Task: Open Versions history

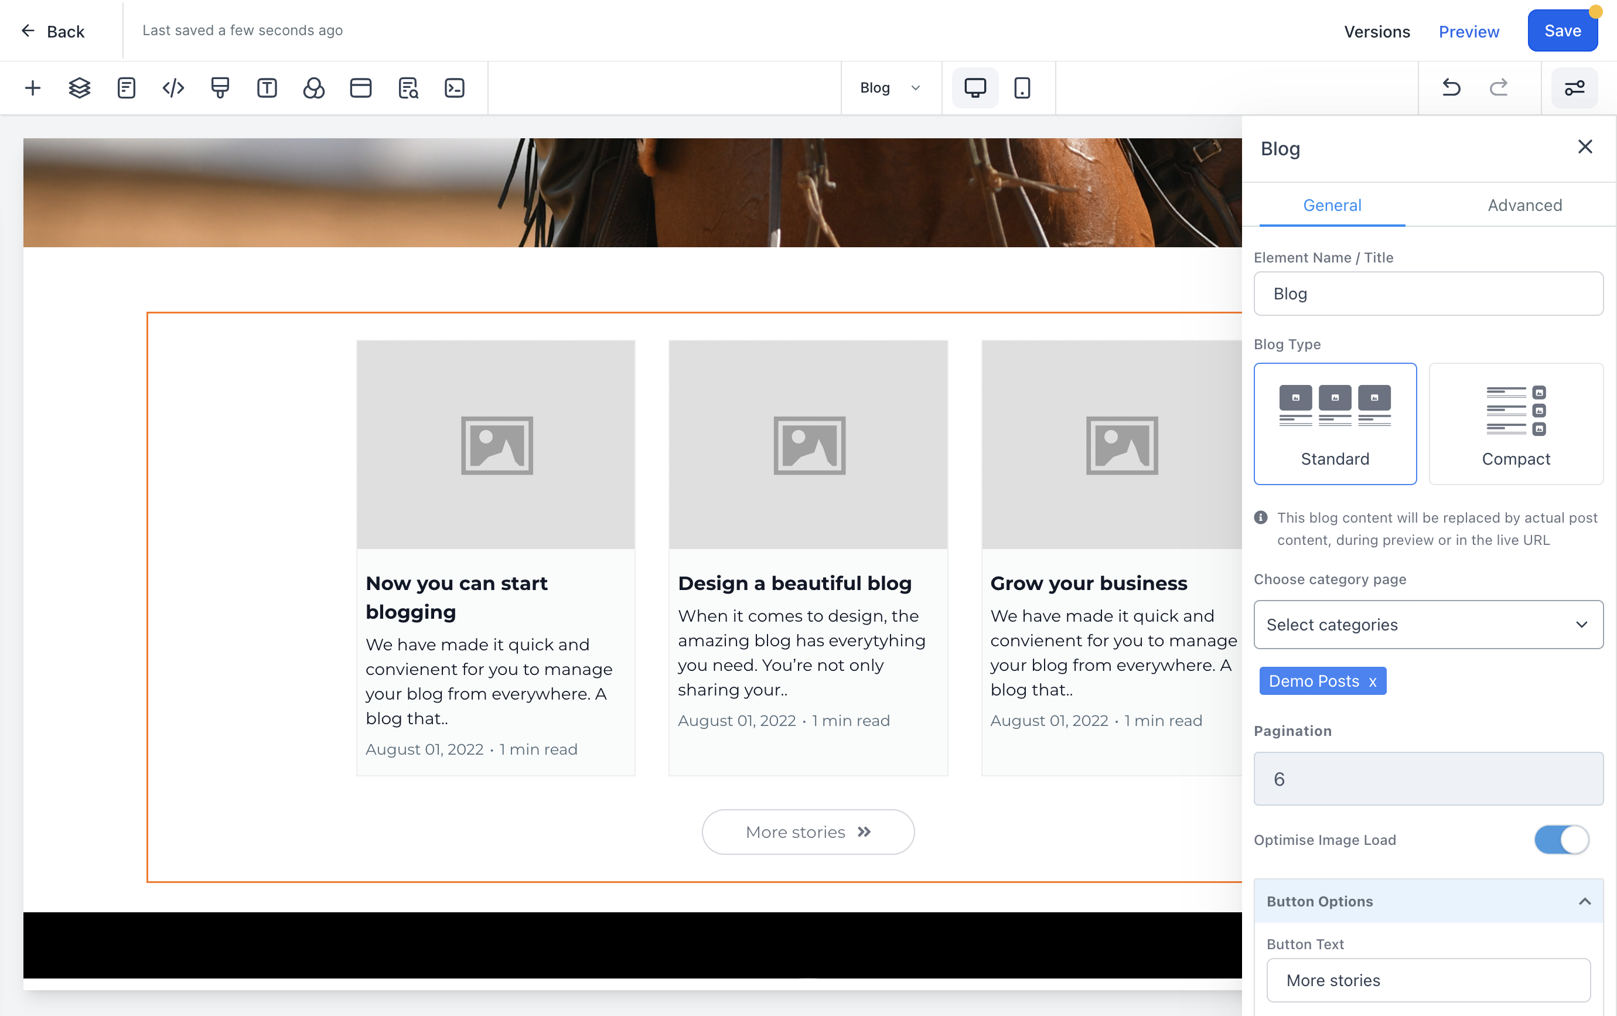Action: (x=1377, y=31)
